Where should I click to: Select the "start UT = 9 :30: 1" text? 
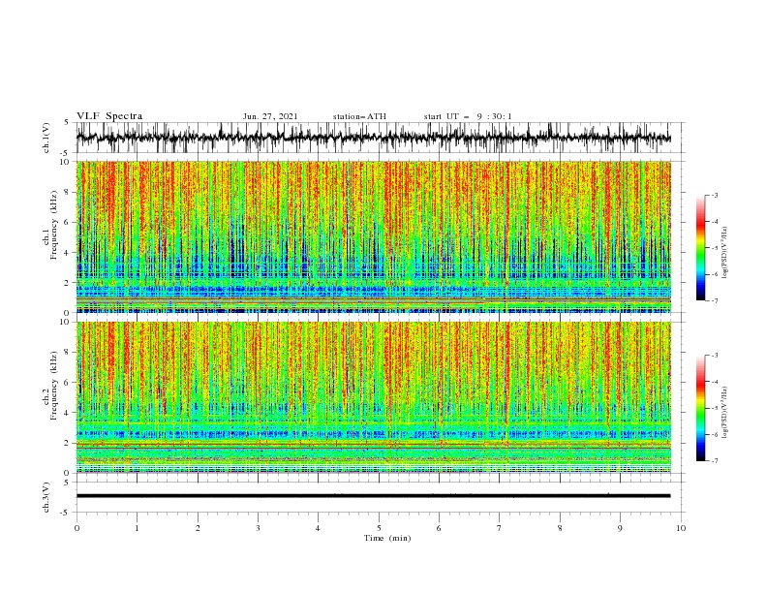click(468, 116)
